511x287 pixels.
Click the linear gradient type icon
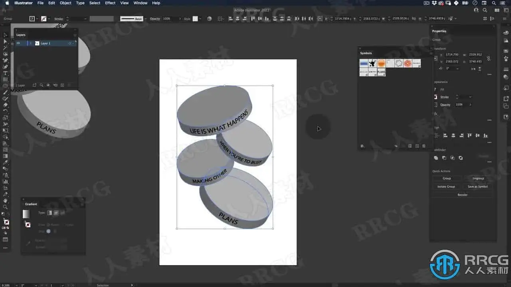pos(50,213)
